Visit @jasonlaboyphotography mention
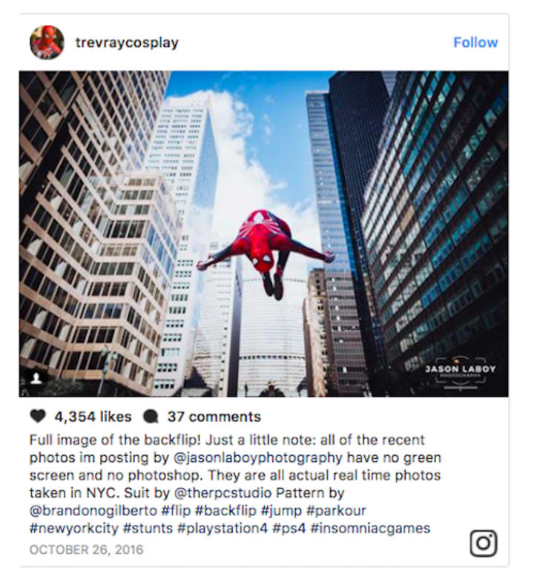 pyautogui.click(x=258, y=457)
